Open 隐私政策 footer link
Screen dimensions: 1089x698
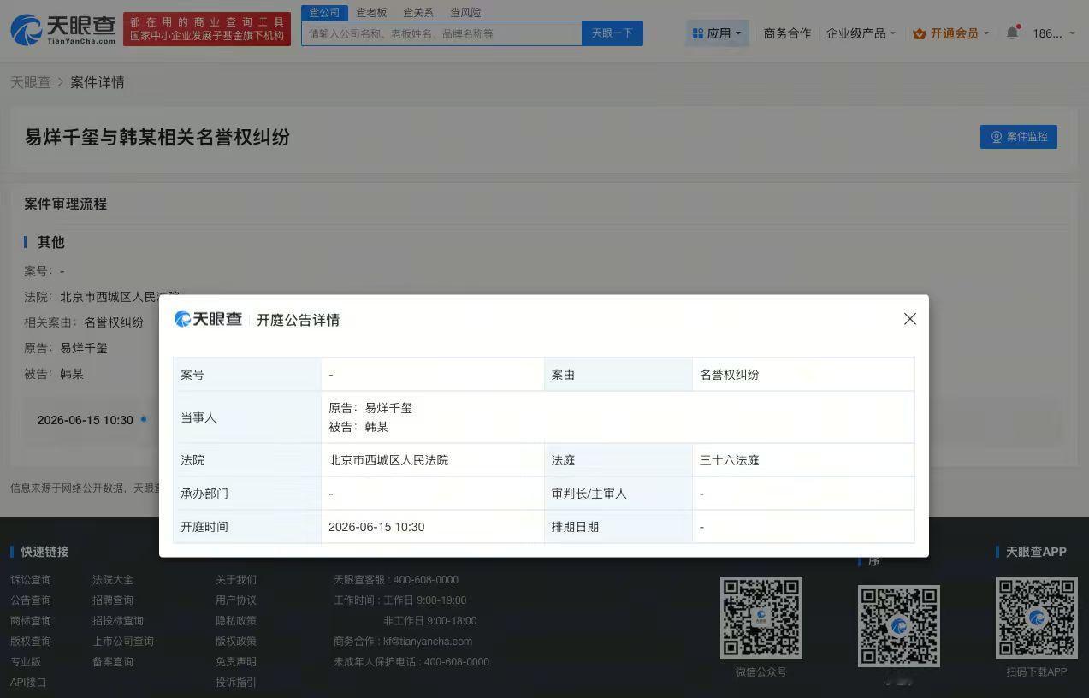coord(236,621)
